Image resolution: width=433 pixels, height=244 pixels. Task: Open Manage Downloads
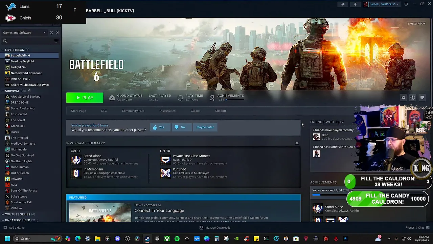point(215,228)
